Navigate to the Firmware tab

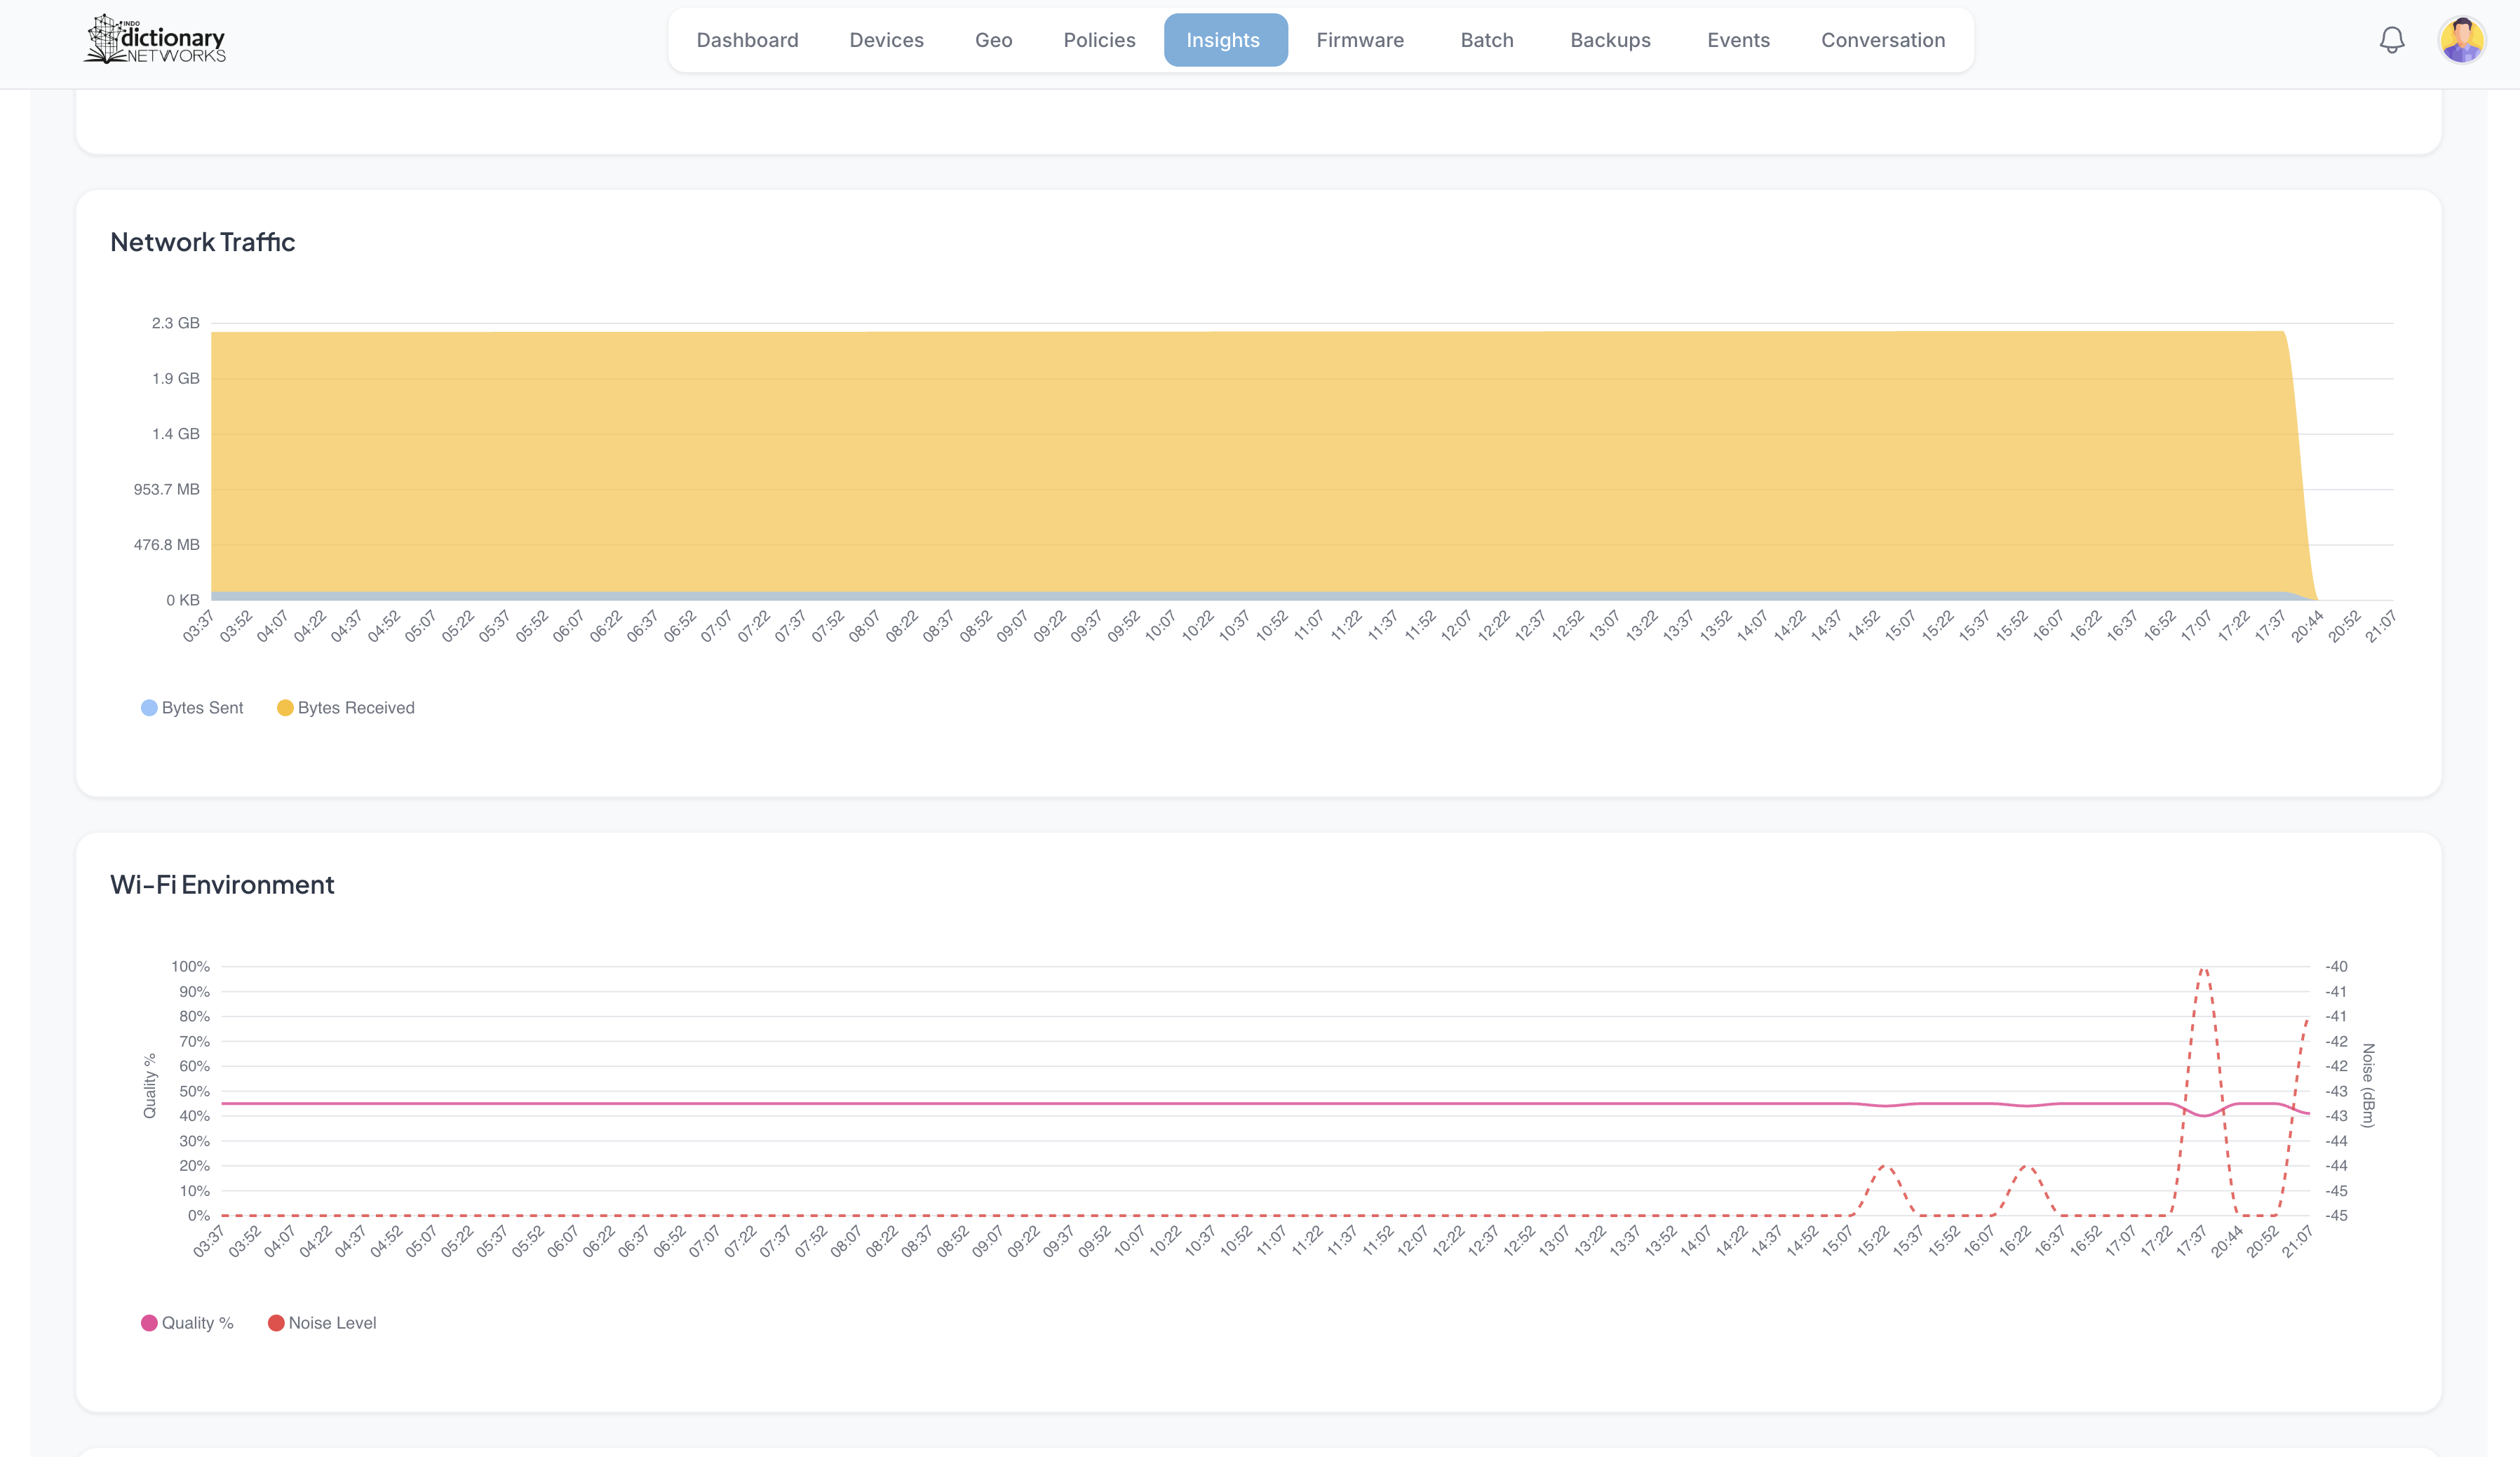(x=1359, y=40)
